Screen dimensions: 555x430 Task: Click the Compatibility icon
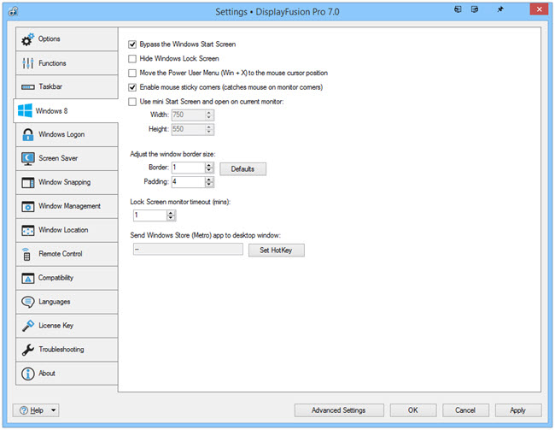pos(28,278)
